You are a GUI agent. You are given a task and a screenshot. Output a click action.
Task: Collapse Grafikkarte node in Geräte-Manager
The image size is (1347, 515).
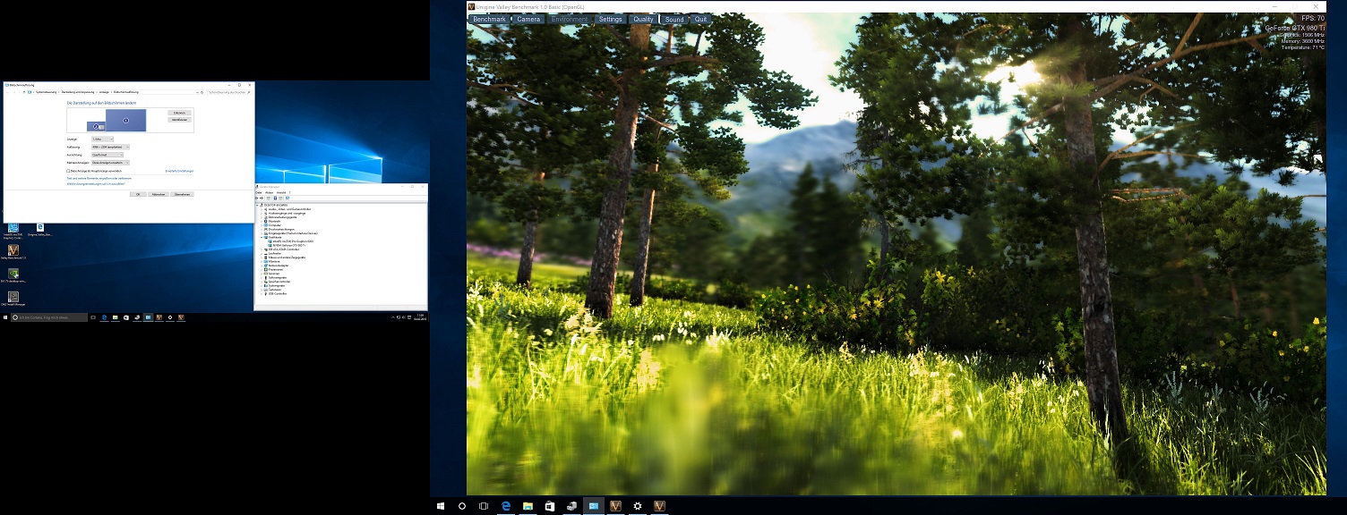tap(262, 237)
